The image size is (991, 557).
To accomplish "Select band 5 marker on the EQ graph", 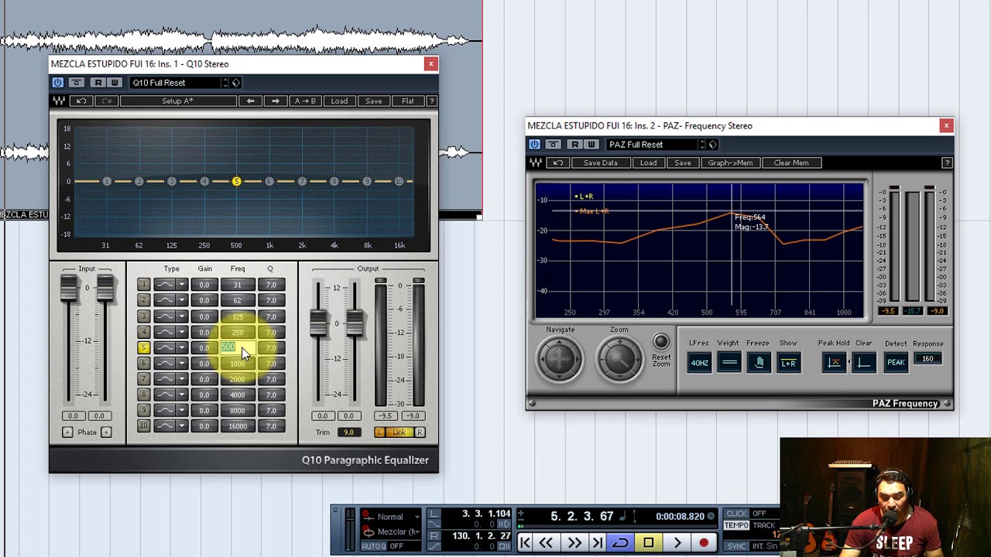I will click(237, 181).
